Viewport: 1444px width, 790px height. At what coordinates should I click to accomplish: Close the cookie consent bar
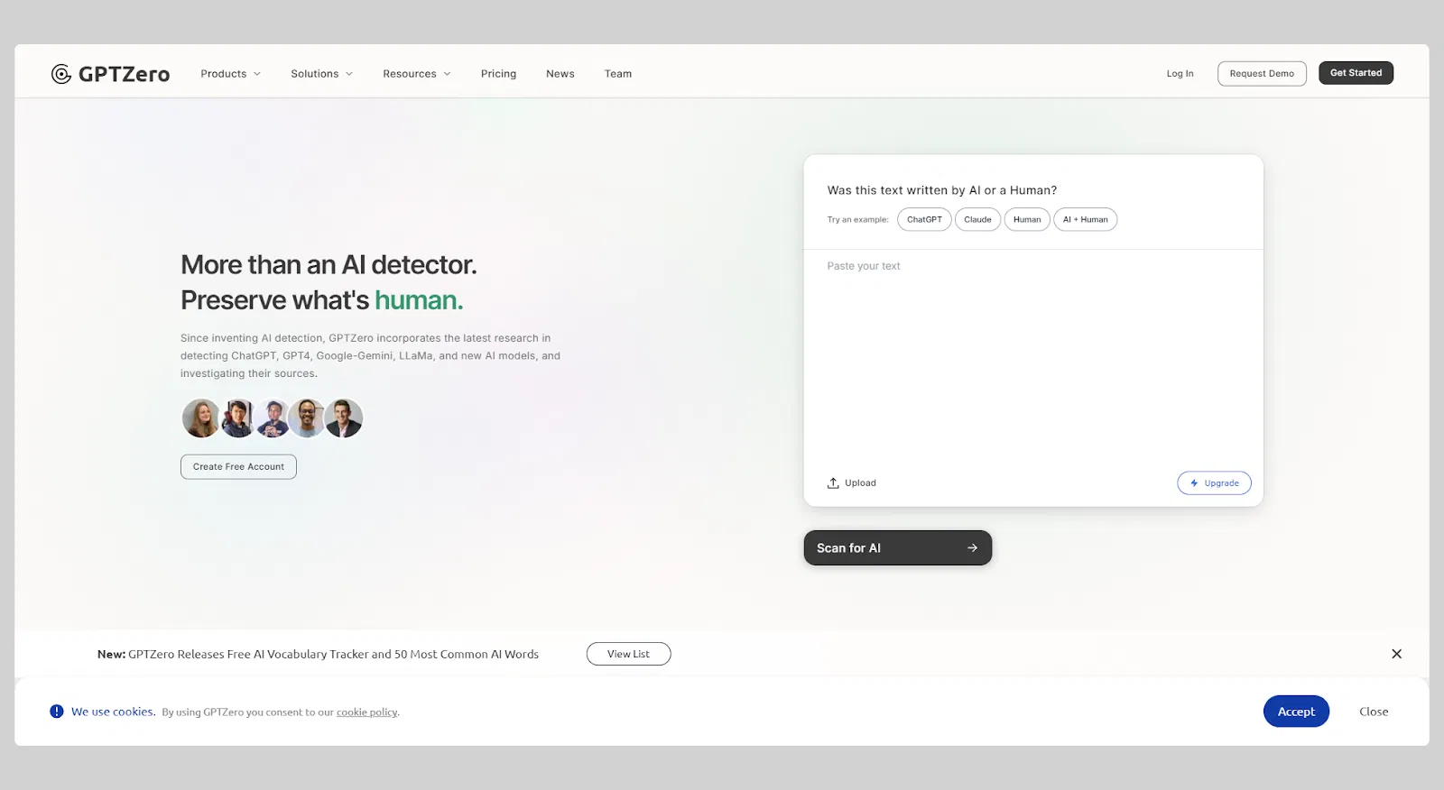[x=1374, y=712]
